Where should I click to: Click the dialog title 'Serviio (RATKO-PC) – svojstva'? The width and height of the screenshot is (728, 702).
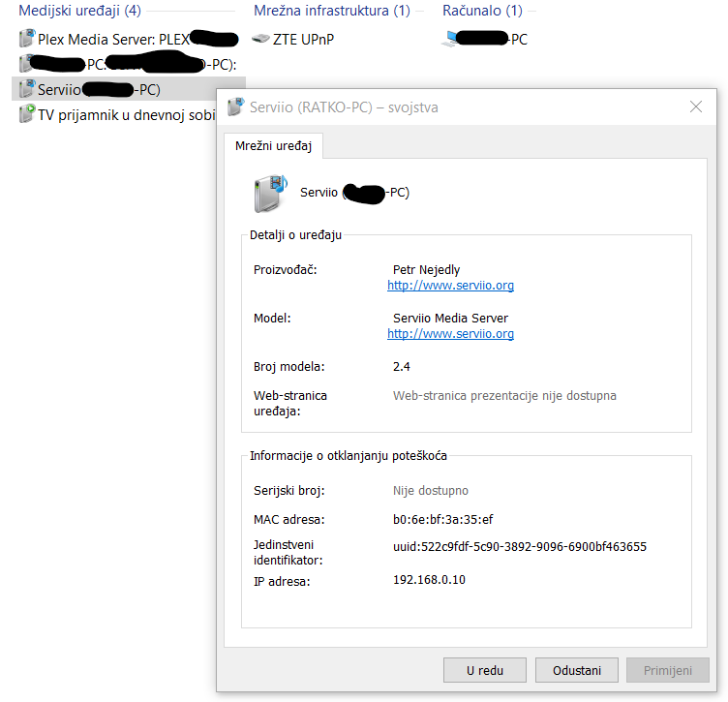click(x=344, y=107)
